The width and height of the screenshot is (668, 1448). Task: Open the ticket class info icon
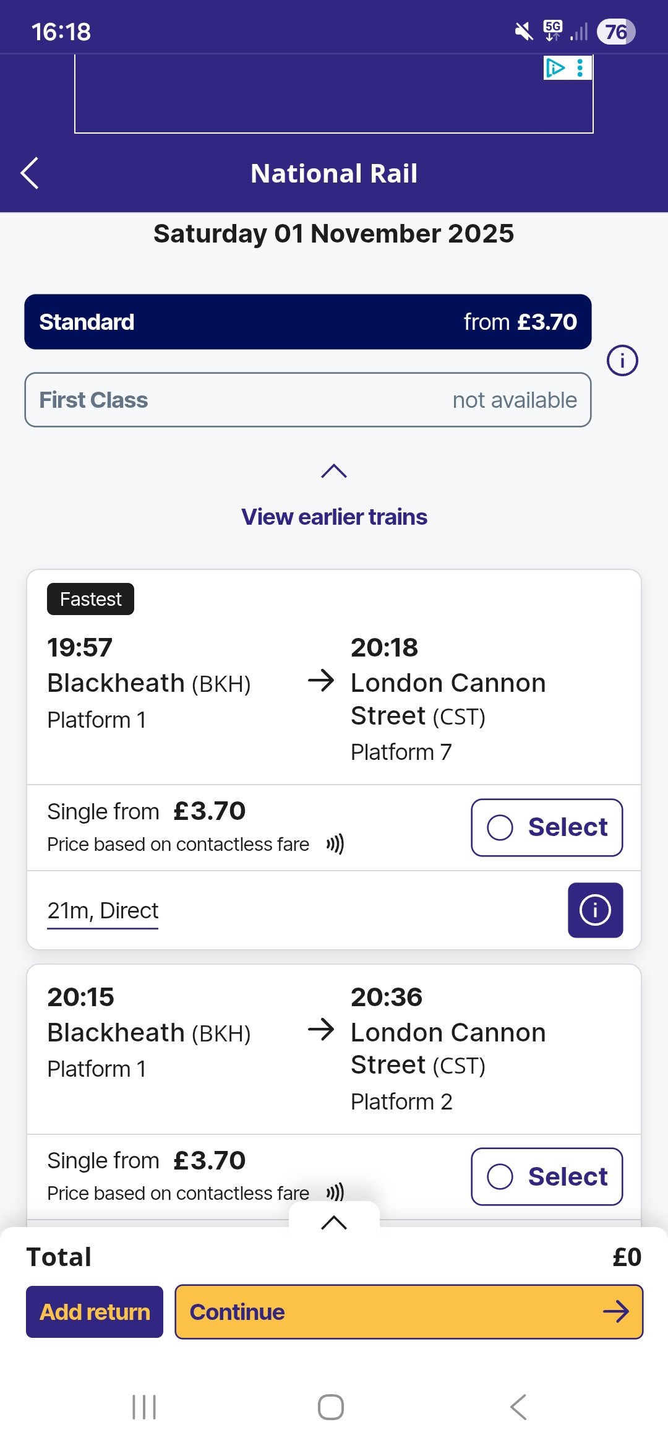[x=622, y=360]
